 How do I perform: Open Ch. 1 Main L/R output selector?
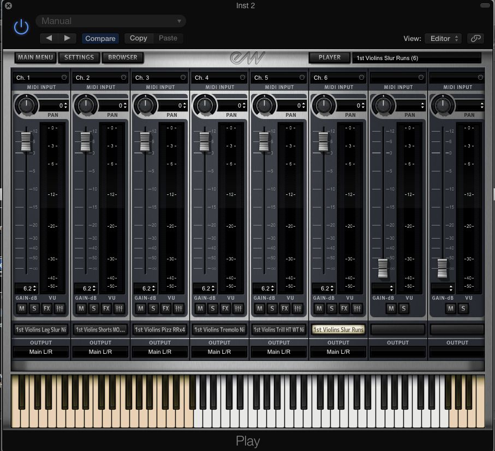tap(41, 352)
